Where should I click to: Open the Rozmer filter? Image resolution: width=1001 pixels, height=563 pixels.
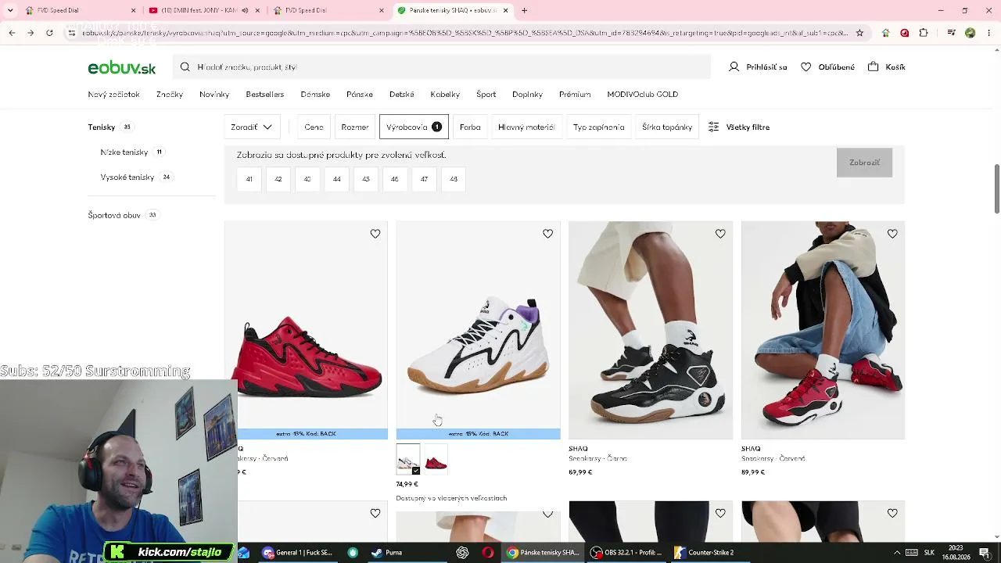coord(354,127)
